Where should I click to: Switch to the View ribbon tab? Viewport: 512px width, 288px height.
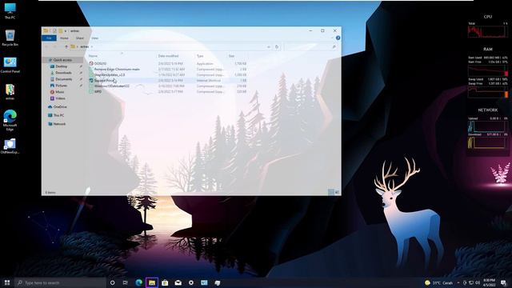click(94, 38)
